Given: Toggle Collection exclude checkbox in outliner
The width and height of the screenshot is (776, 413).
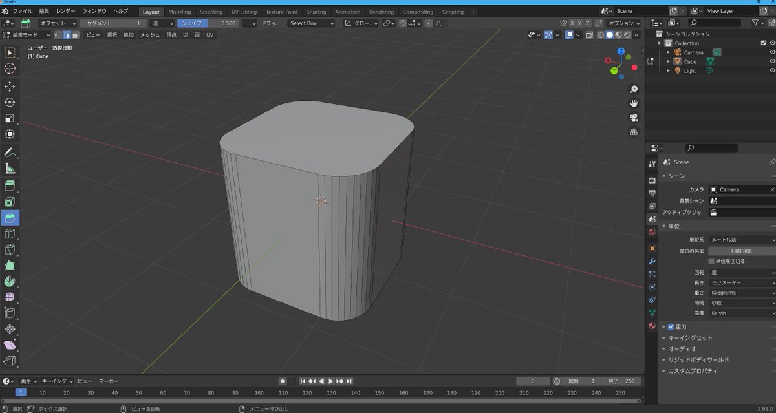Looking at the screenshot, I should pyautogui.click(x=763, y=43).
